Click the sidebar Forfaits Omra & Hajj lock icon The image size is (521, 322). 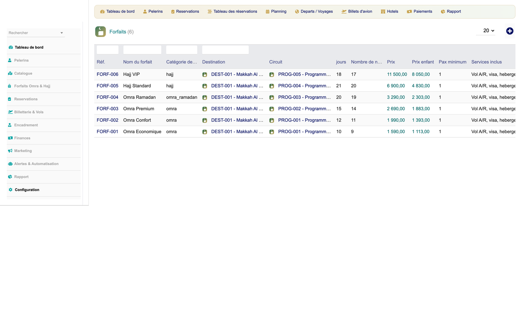(10, 86)
